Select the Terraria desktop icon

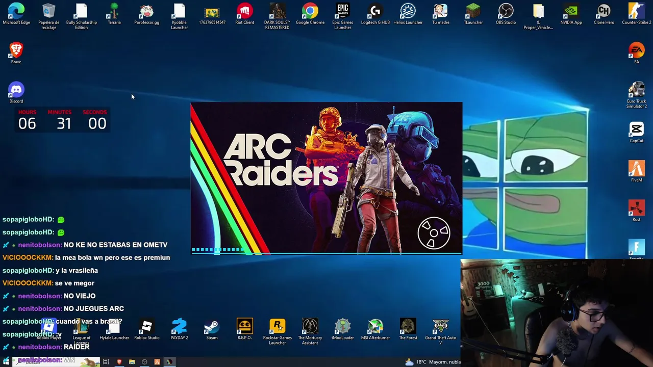(x=114, y=14)
